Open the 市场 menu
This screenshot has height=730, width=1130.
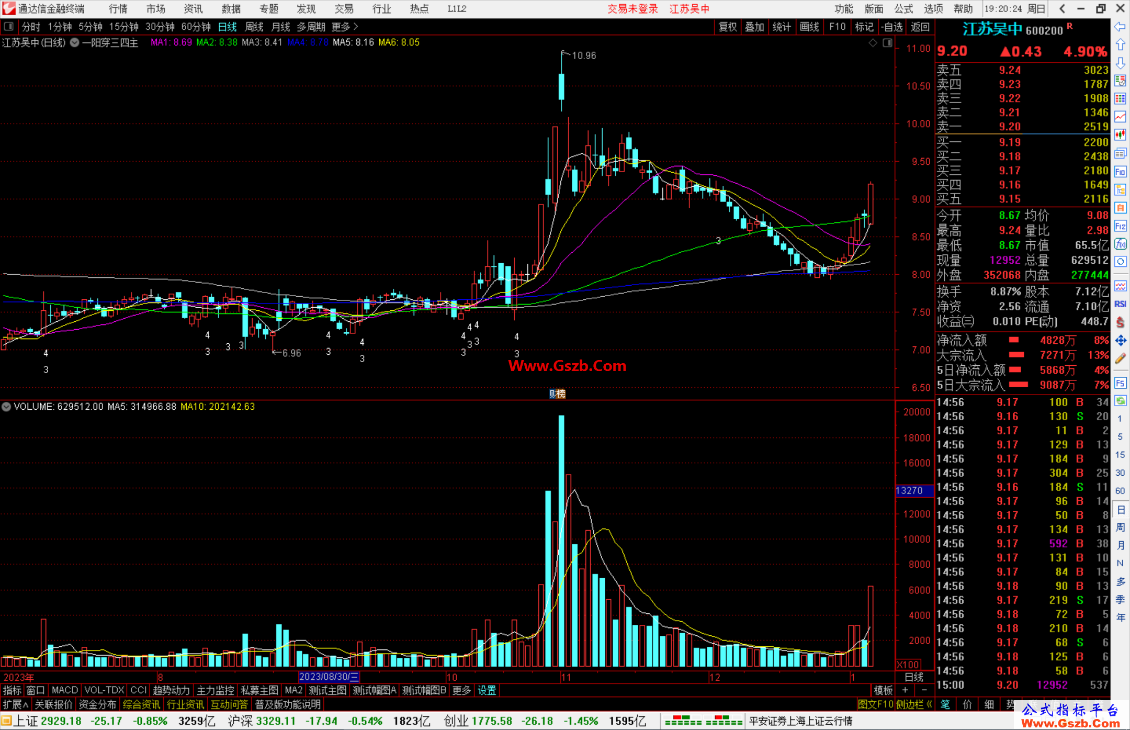point(155,8)
